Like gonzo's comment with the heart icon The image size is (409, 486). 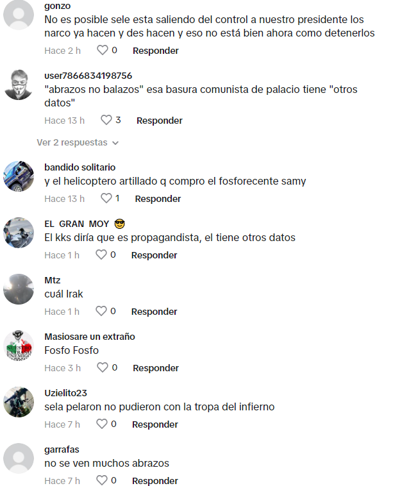pyautogui.click(x=103, y=50)
